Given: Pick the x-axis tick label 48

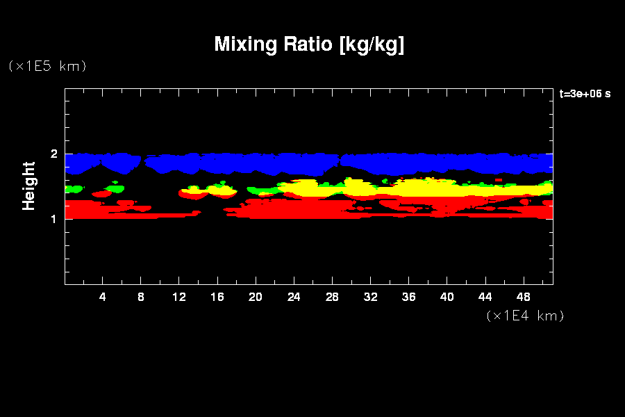Looking at the screenshot, I should point(523,297).
